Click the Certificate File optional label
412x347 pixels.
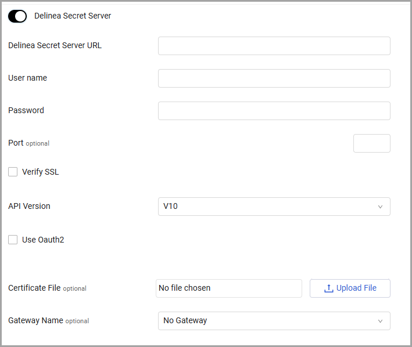pos(47,288)
